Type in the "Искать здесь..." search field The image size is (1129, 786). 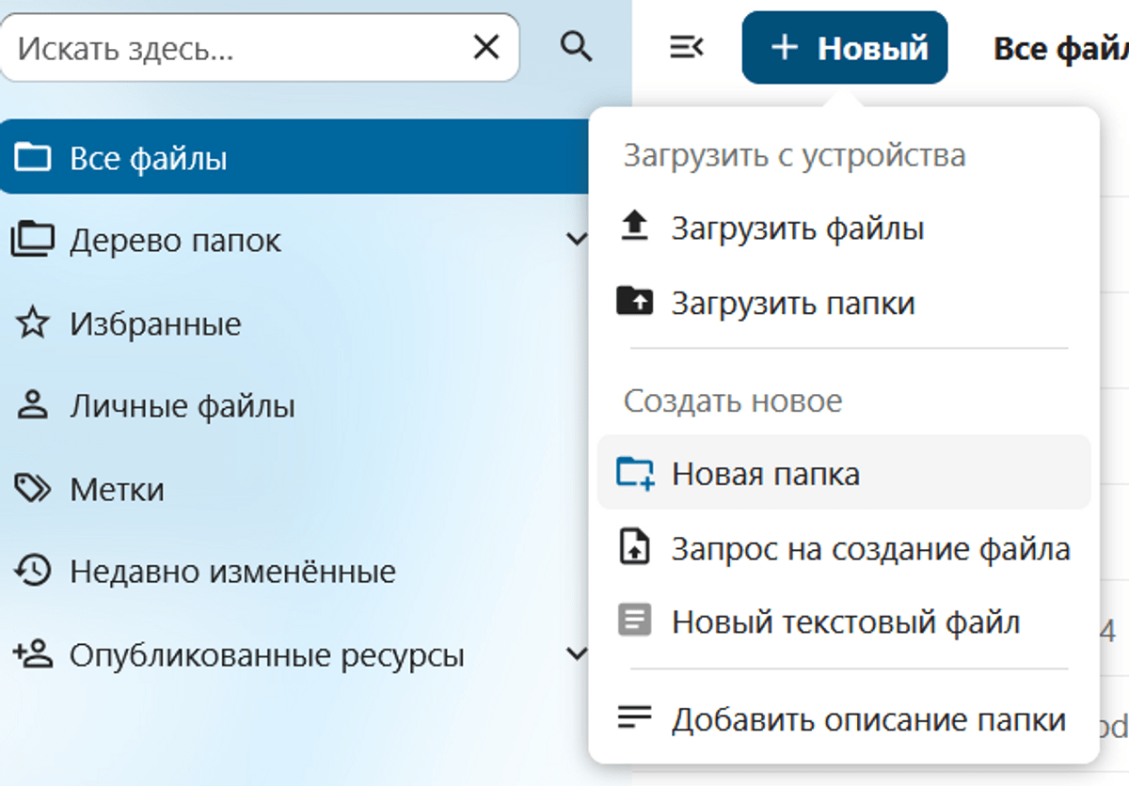click(235, 47)
